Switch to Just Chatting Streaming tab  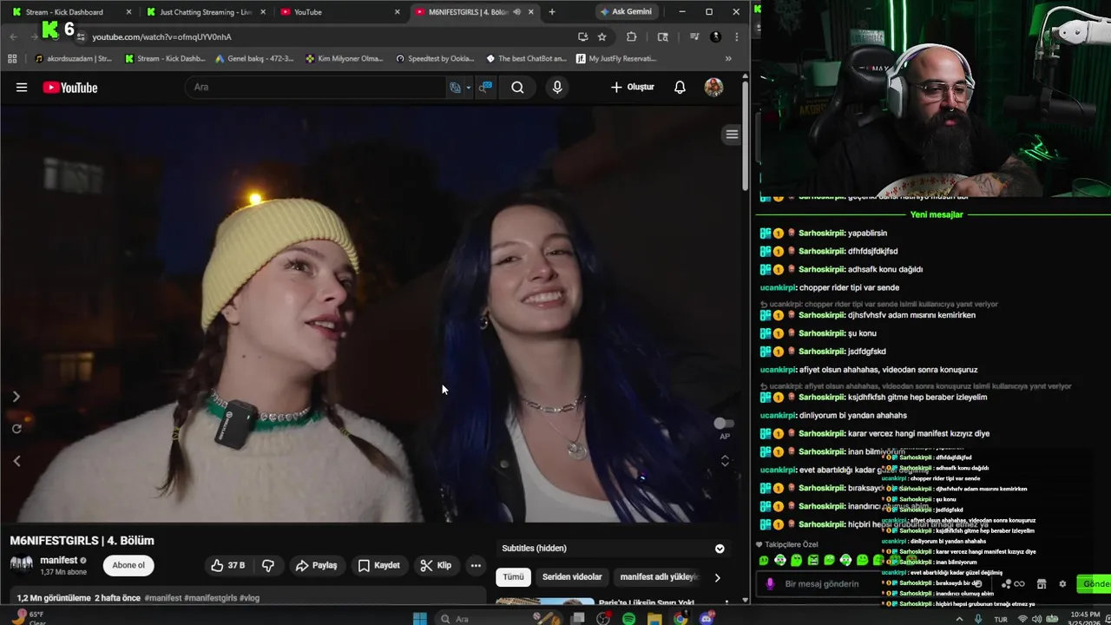click(x=206, y=12)
